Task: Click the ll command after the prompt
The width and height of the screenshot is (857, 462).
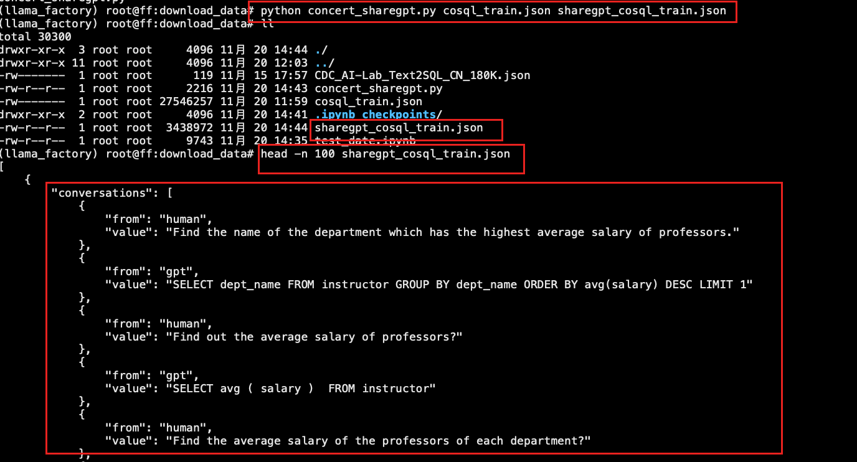Action: (x=267, y=24)
